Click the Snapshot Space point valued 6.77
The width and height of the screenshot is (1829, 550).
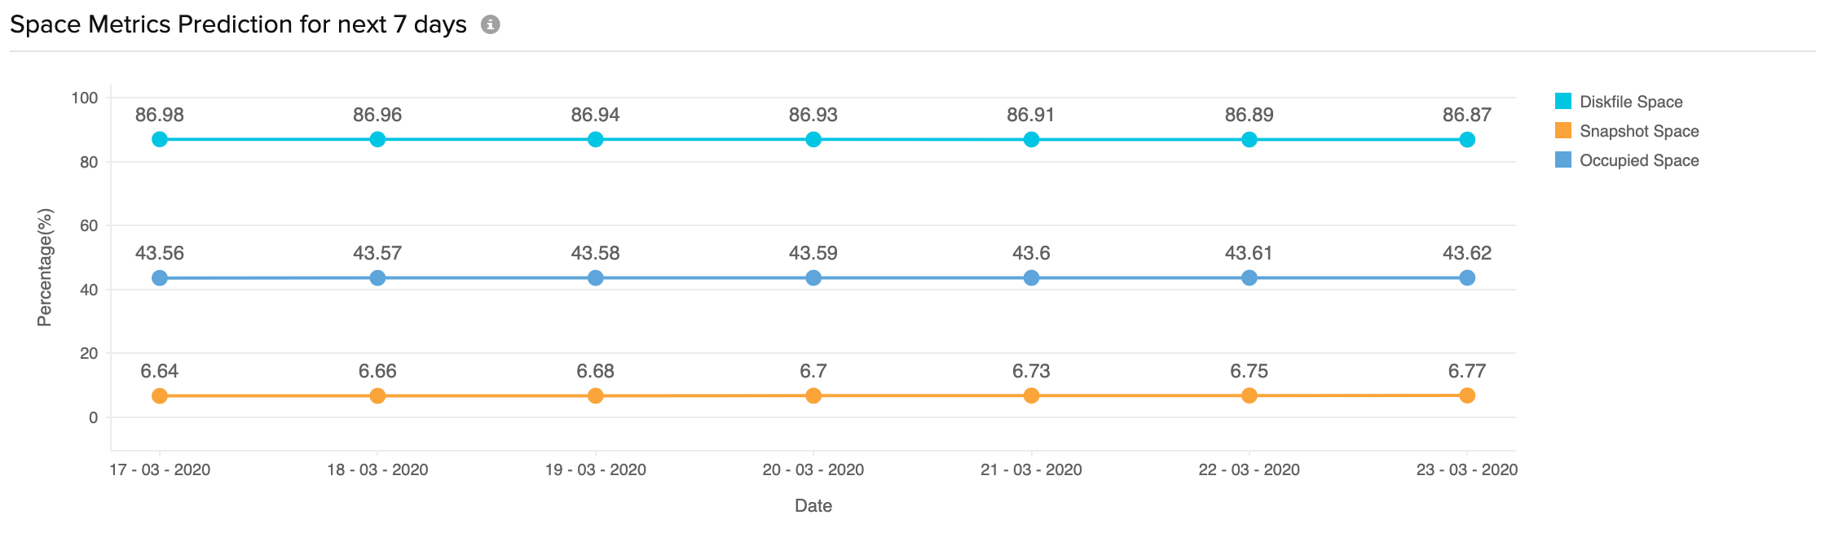1467,395
